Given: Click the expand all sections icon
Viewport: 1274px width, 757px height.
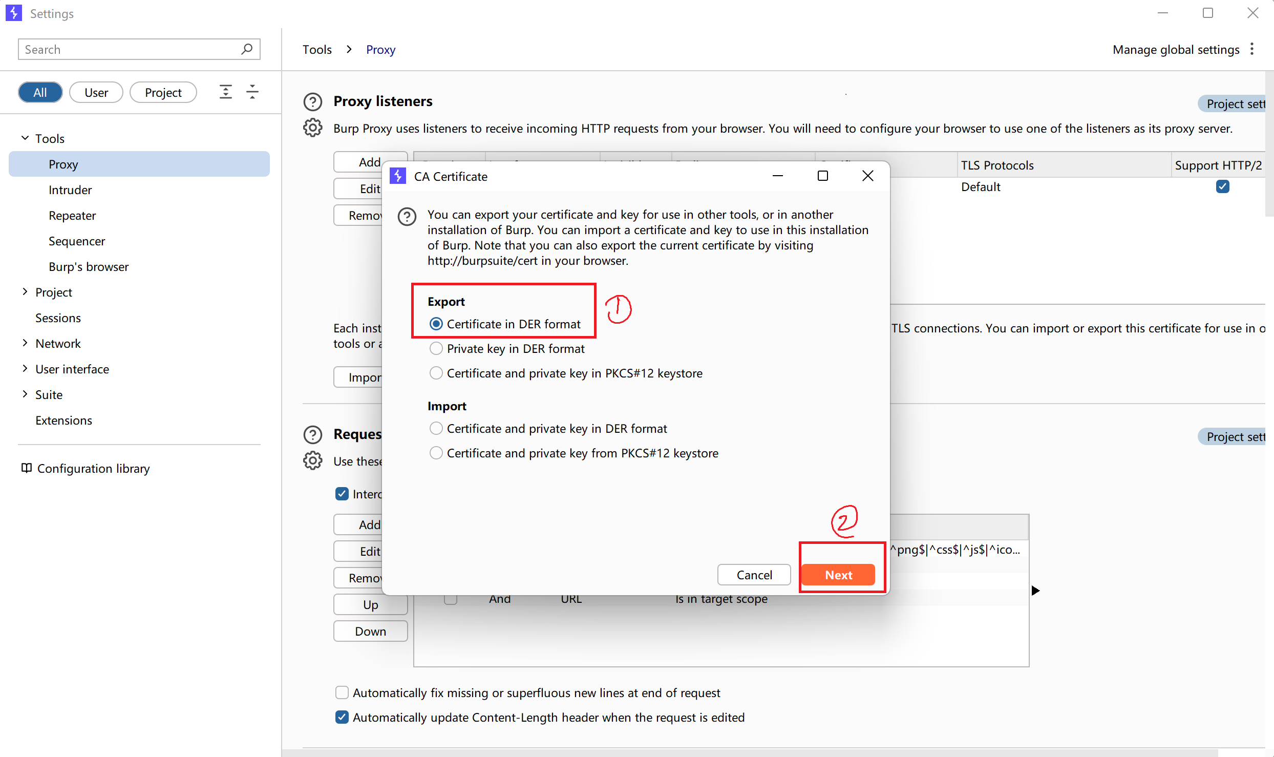Looking at the screenshot, I should pos(226,92).
